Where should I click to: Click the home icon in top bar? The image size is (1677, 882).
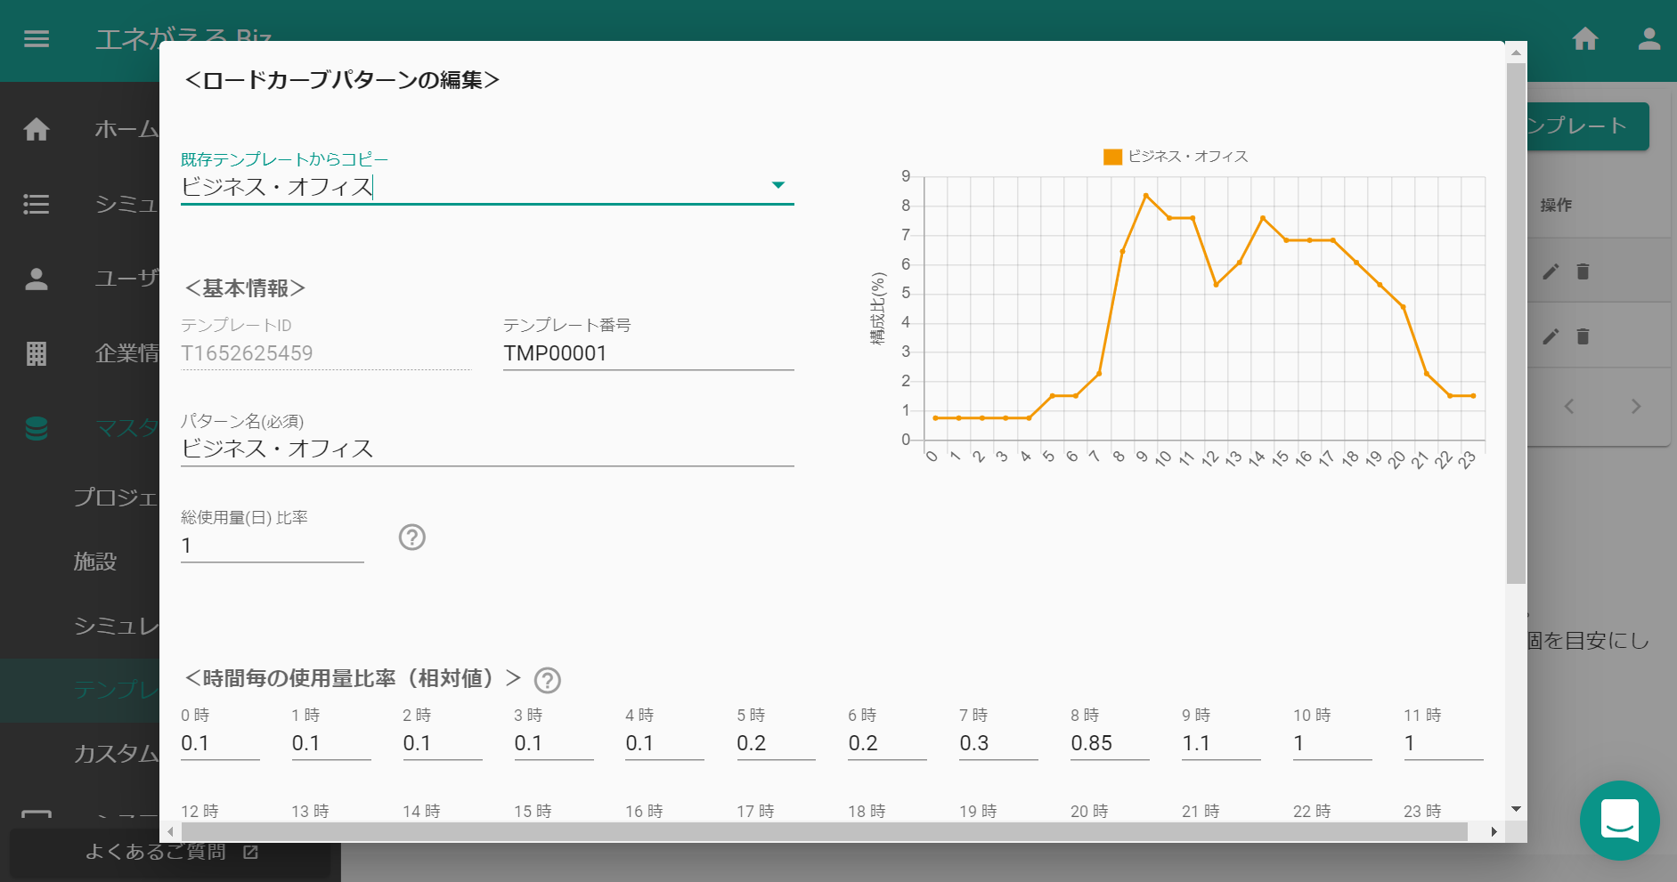click(x=1584, y=39)
